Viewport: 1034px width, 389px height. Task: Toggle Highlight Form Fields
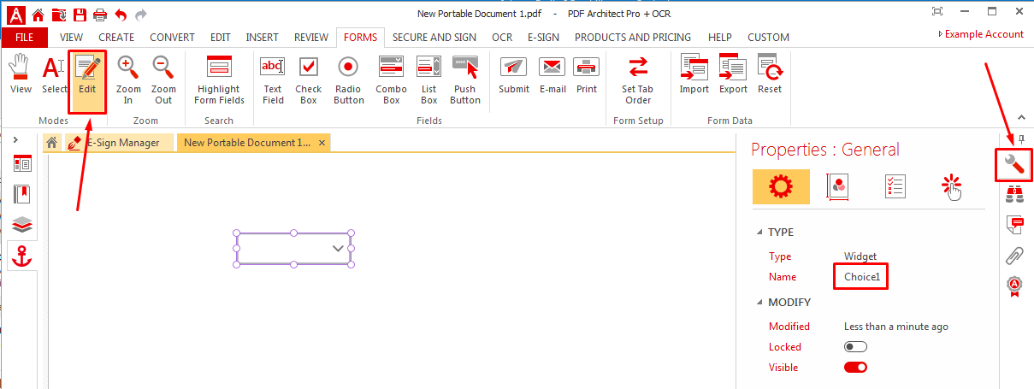[x=219, y=80]
